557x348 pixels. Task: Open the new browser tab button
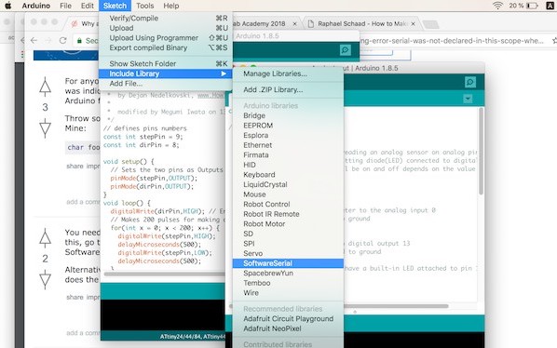430,24
